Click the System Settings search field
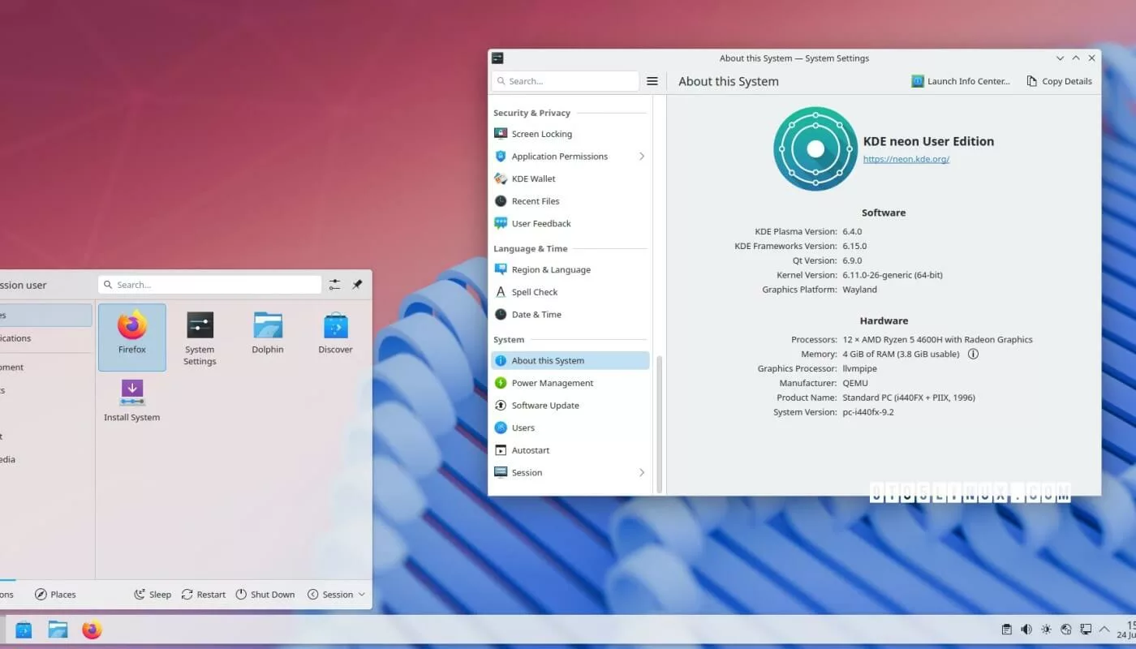This screenshot has width=1136, height=649. pos(566,81)
